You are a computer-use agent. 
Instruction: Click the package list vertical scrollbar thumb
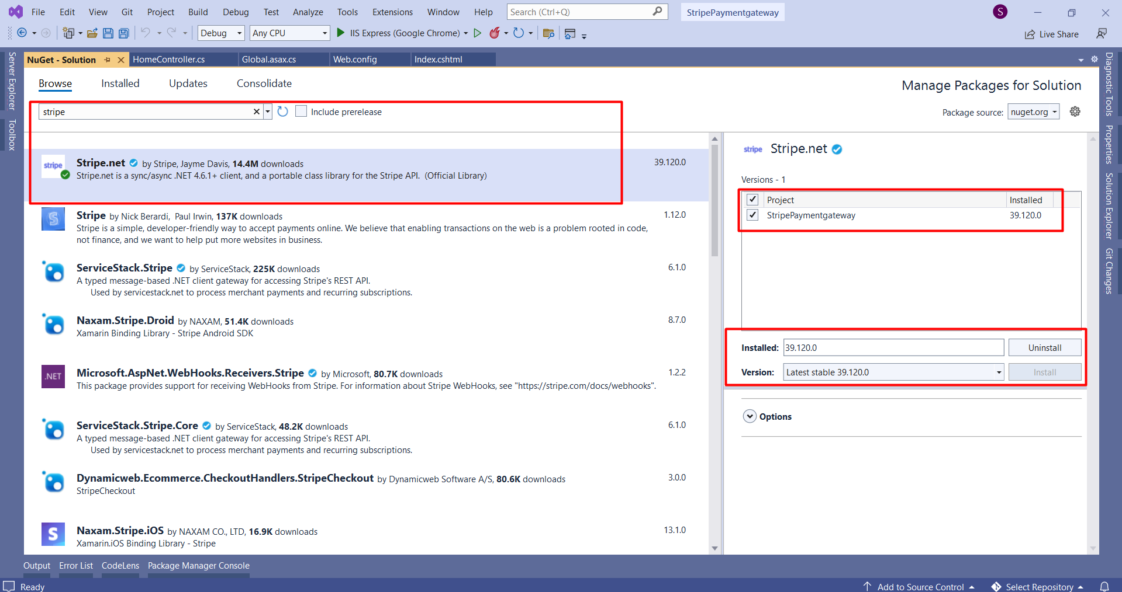714,200
